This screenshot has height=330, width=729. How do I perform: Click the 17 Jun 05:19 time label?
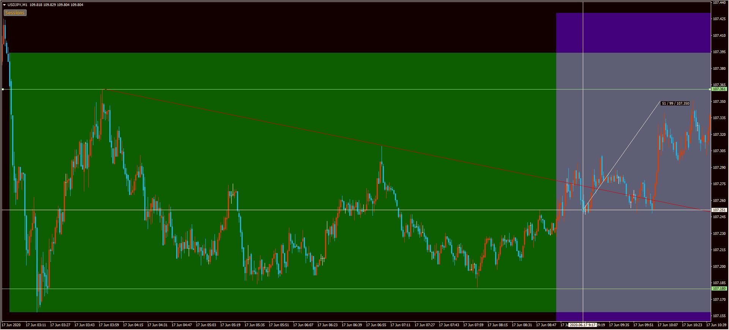coord(230,325)
